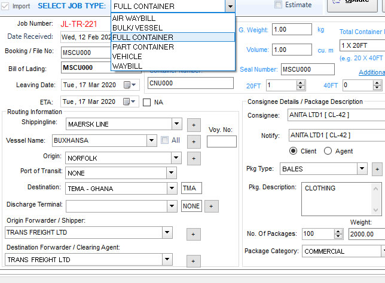Click the plus button beside Origin field

pos(193,158)
